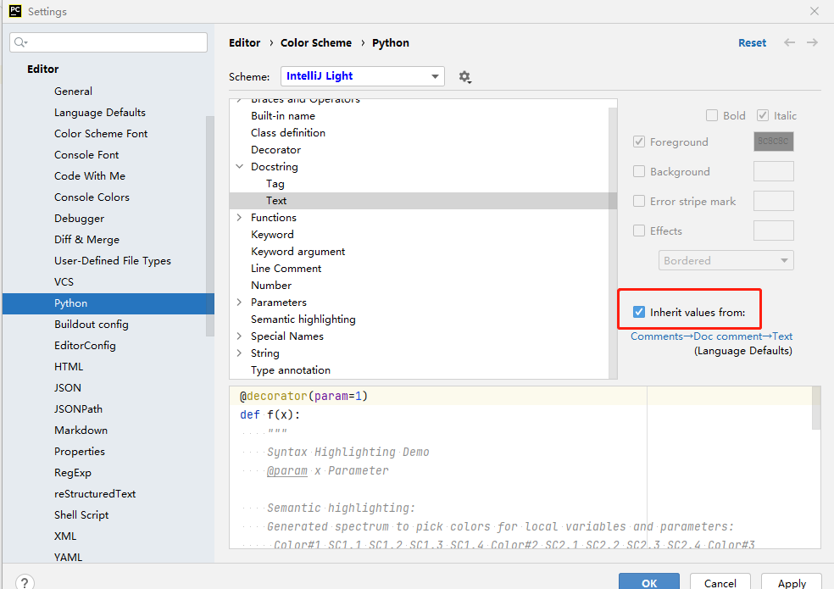Open User-Defined File Types settings
The height and width of the screenshot is (589, 834).
(113, 261)
